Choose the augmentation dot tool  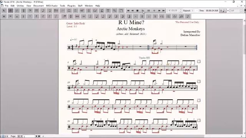pyautogui.click(x=136, y=16)
